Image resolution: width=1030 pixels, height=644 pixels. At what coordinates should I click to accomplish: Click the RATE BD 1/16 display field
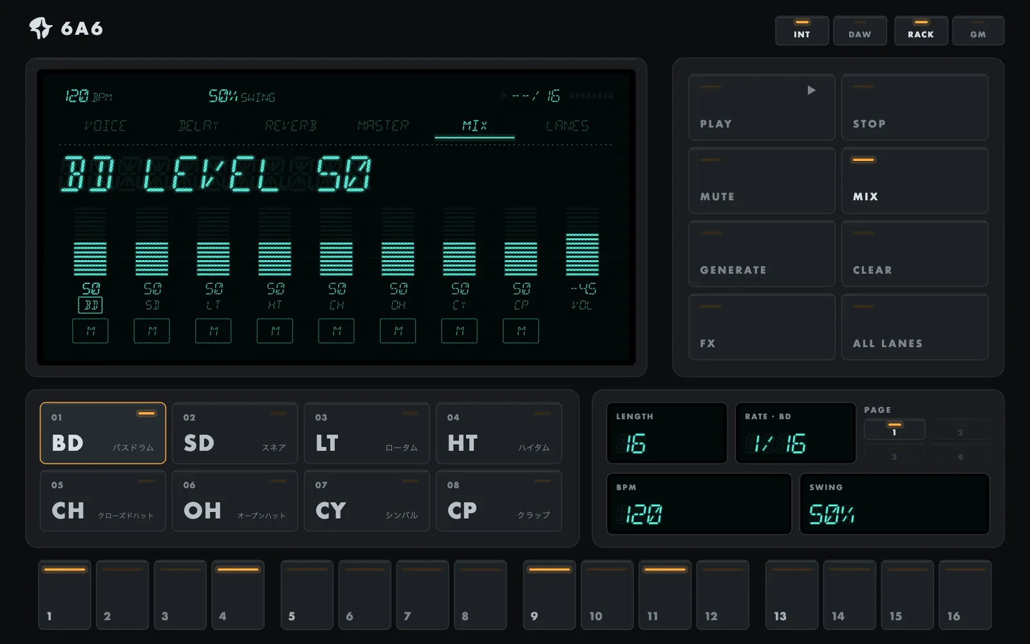796,433
